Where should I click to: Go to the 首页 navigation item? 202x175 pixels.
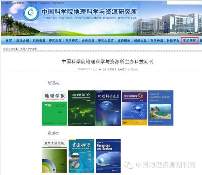coord(9,41)
